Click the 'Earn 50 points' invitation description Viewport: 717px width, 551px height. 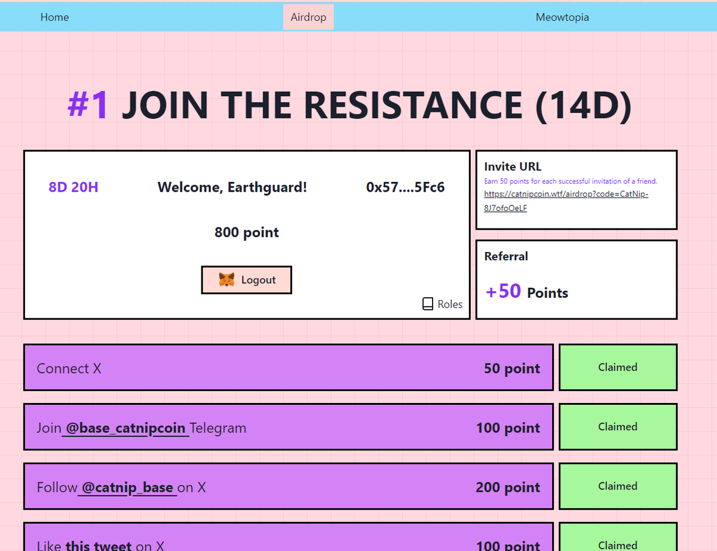[x=571, y=181]
